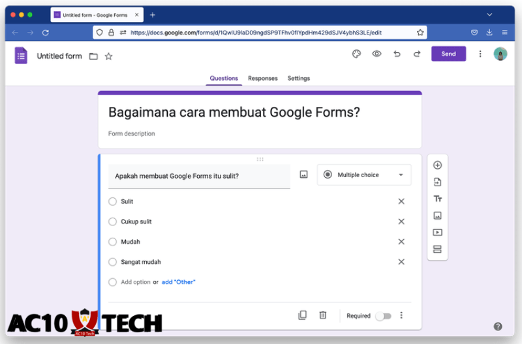This screenshot has height=344, width=522.
Task: Add title and description block
Action: (437, 199)
